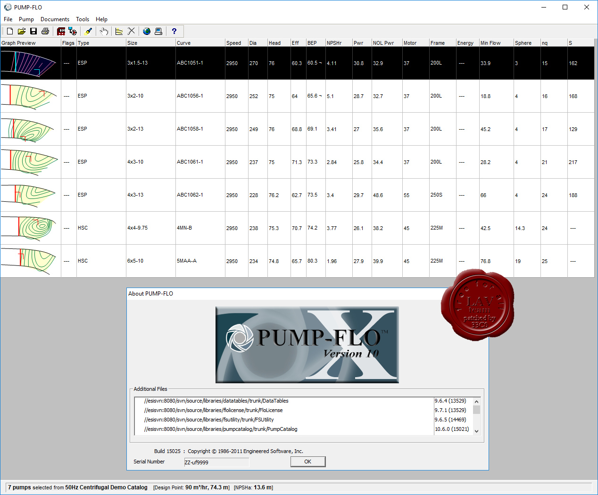Click the red catalog store toolbar icon
The width and height of the screenshot is (598, 495).
tap(61, 31)
